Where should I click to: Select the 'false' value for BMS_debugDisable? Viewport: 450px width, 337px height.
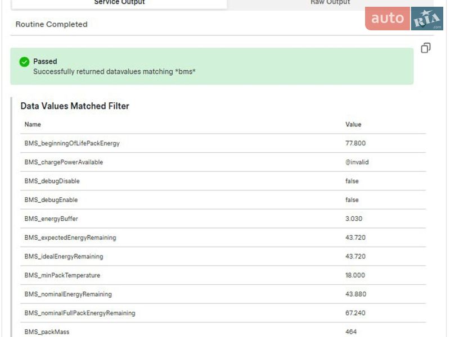point(352,181)
